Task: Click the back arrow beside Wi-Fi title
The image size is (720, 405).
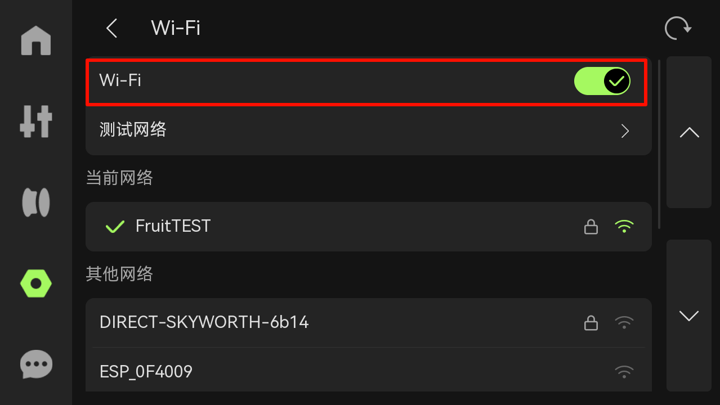Action: tap(112, 28)
